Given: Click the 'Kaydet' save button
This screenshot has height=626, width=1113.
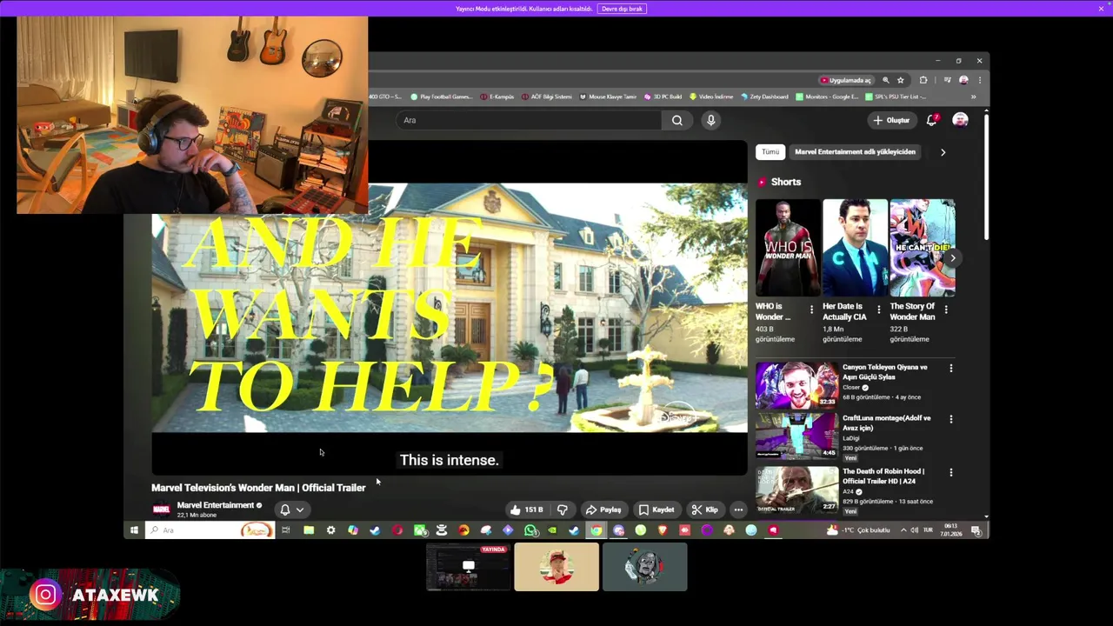Looking at the screenshot, I should pyautogui.click(x=656, y=509).
